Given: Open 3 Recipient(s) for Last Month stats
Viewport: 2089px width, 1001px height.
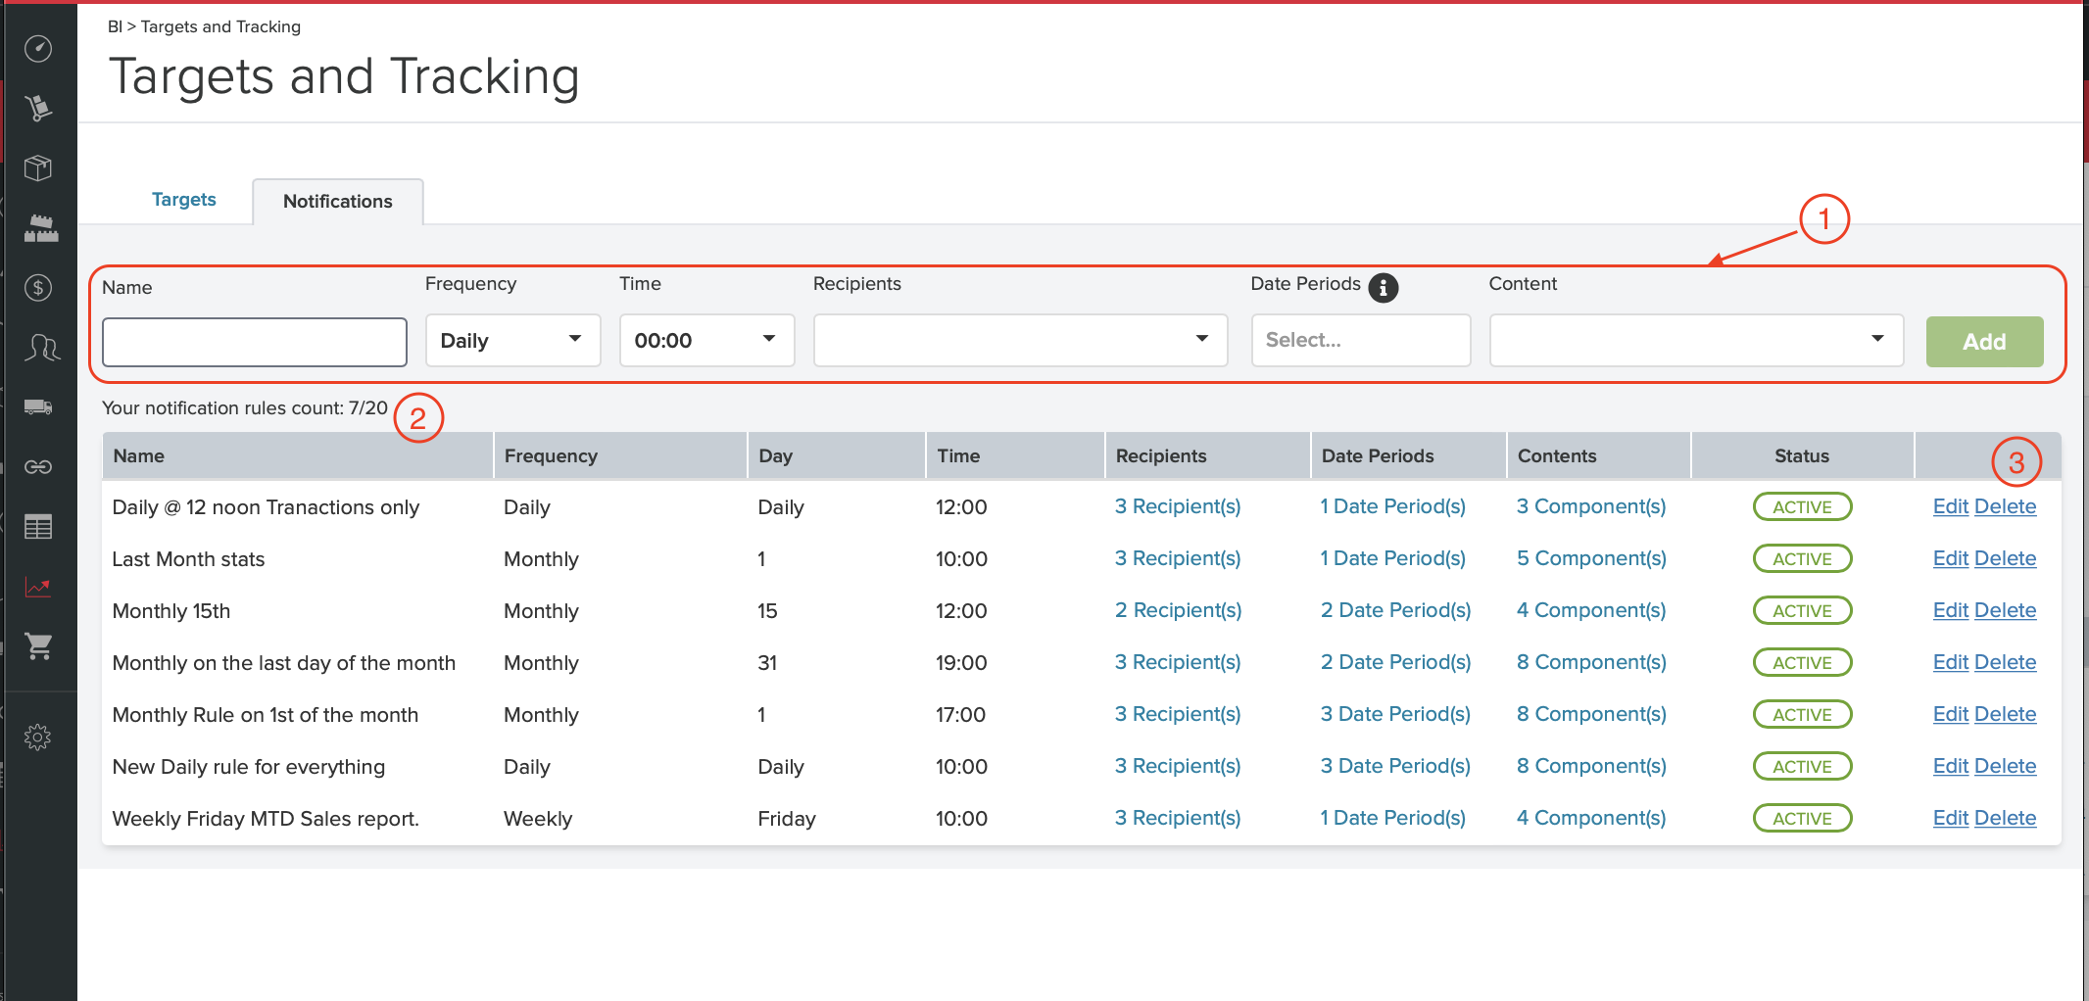Looking at the screenshot, I should point(1178,558).
